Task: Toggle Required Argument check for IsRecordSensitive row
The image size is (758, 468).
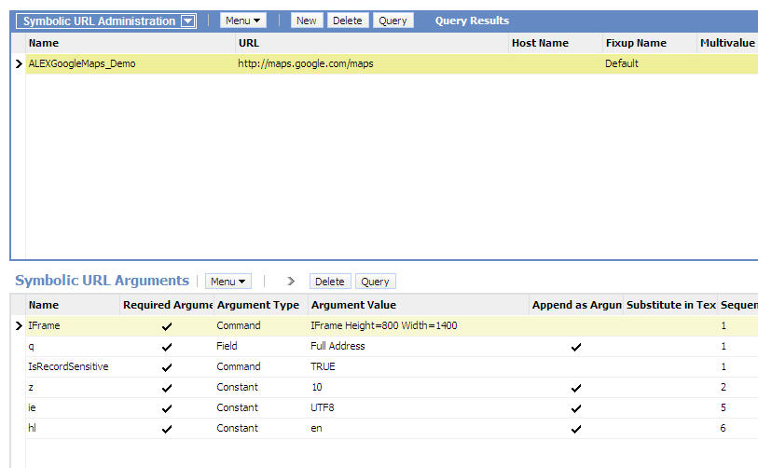Action: [x=167, y=367]
